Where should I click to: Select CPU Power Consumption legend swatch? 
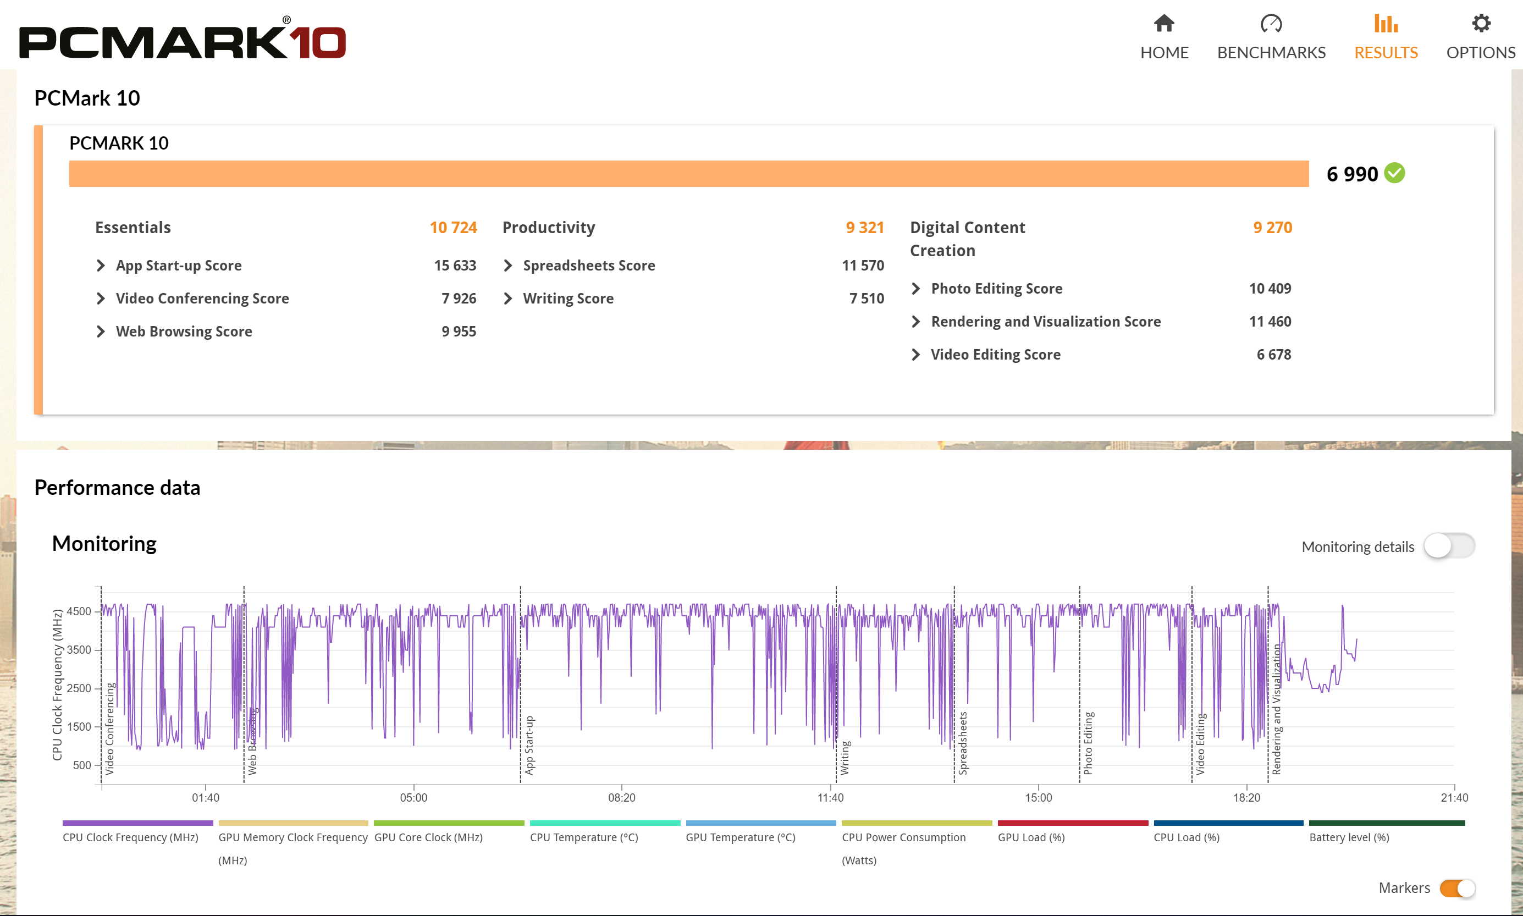917,823
